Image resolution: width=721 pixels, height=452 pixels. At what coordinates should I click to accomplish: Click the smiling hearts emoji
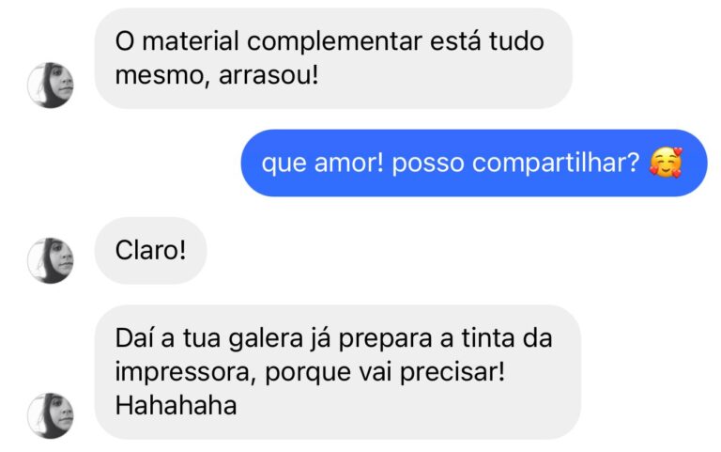click(x=666, y=163)
